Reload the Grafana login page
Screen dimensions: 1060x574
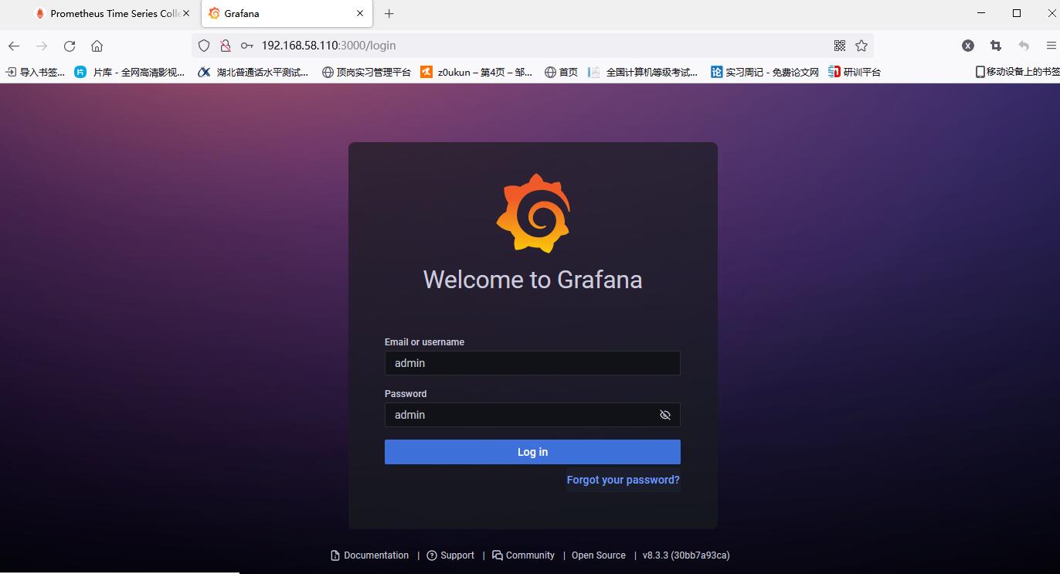tap(70, 46)
